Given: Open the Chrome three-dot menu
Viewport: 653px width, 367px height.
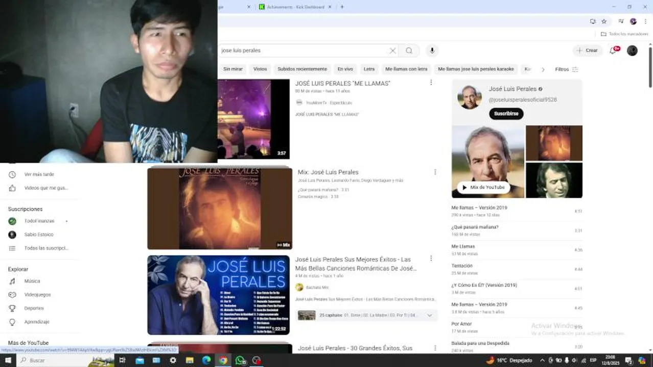Looking at the screenshot, I should pos(645,21).
